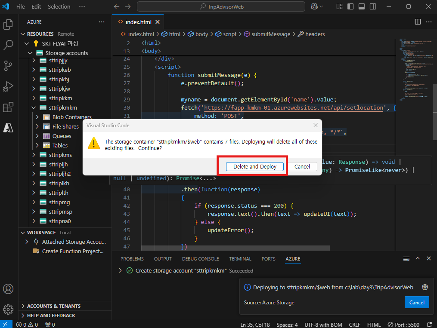Collapse the SKT FLYAI subscription node
The height and width of the screenshot is (328, 437).
point(27,43)
